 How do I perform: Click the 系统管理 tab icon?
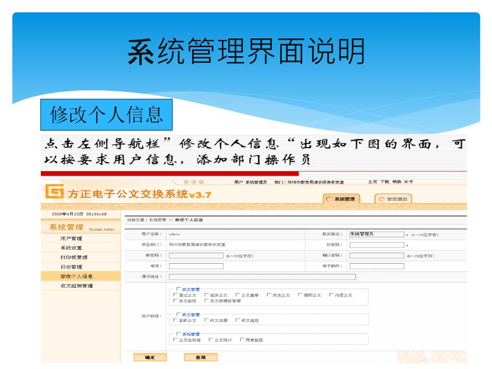coord(329,199)
